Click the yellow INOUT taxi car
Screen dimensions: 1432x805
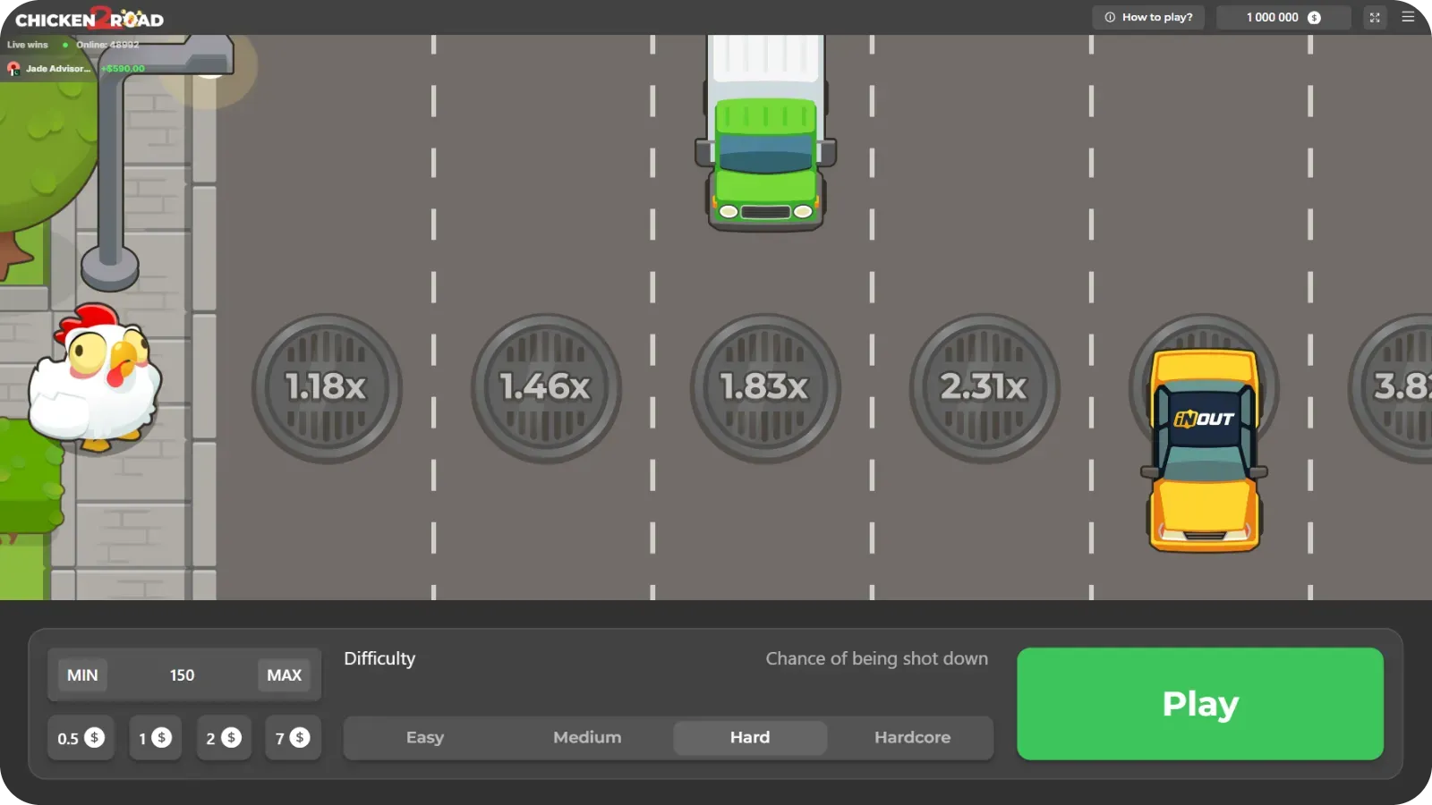click(1205, 450)
